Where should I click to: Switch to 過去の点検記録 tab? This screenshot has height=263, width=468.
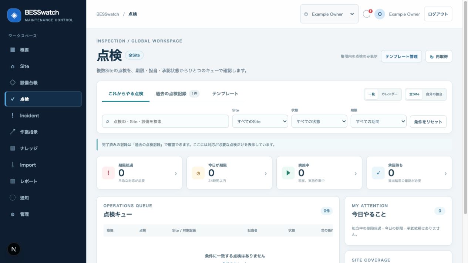(x=178, y=94)
